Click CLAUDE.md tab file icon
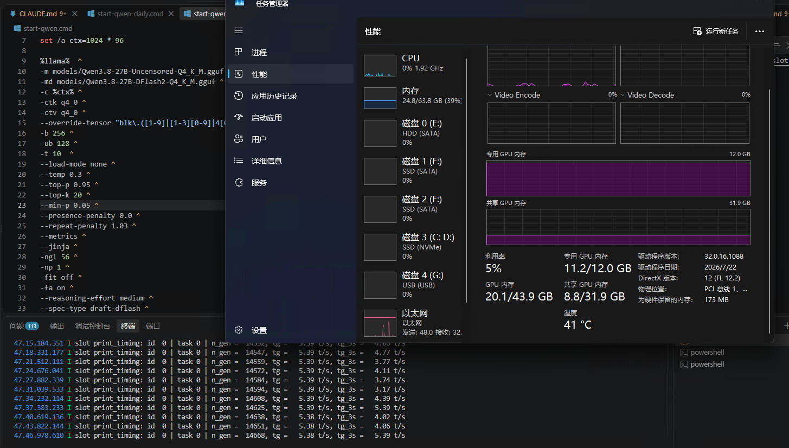The image size is (789, 448). coord(12,14)
